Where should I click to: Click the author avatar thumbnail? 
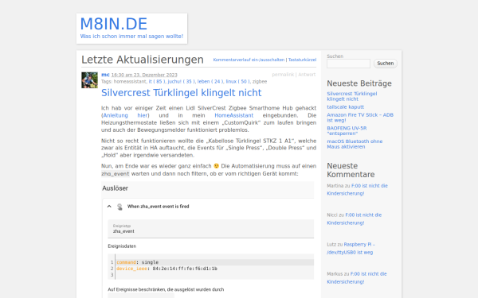pyautogui.click(x=89, y=80)
